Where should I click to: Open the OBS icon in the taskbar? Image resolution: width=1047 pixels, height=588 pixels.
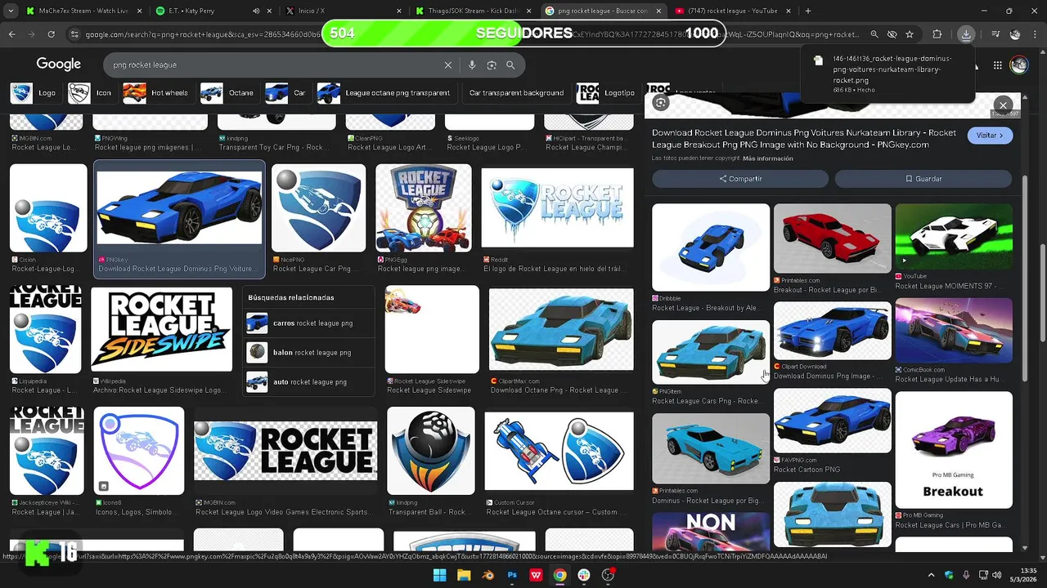pos(608,575)
